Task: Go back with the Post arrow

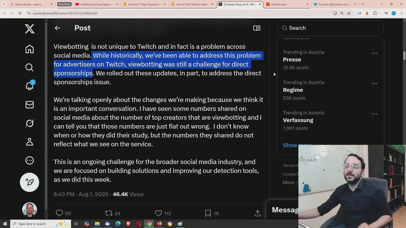Action: 57,28
